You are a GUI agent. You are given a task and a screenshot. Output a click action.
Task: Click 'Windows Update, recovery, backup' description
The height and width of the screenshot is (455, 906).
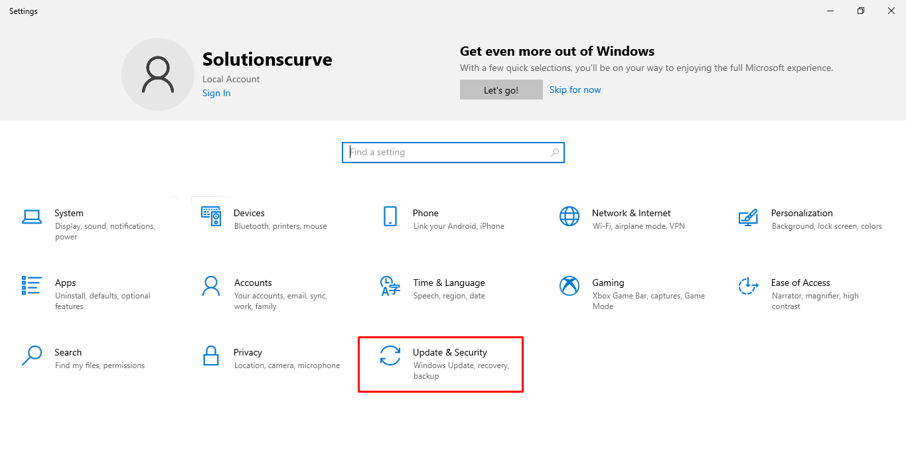point(461,371)
